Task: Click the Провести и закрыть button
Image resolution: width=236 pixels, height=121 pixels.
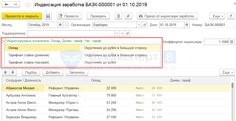Action: tap(22, 16)
